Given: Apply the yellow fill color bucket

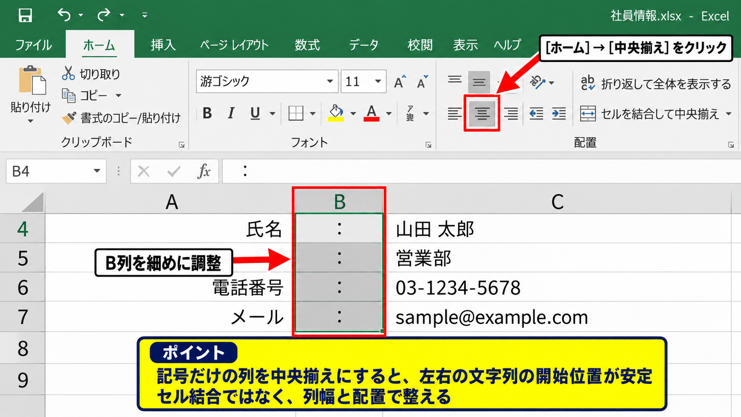Looking at the screenshot, I should [336, 113].
